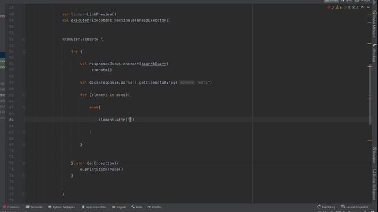Click 'element in docs' loop expression

pyautogui.click(x=109, y=95)
